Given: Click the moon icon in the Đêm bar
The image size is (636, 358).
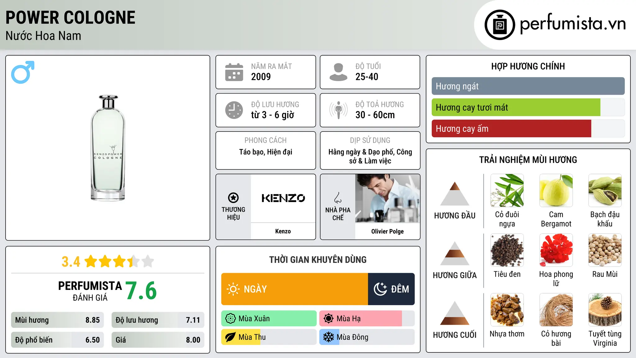Looking at the screenshot, I should pyautogui.click(x=380, y=289).
